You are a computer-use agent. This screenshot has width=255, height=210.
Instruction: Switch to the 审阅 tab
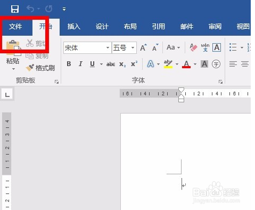click(215, 27)
